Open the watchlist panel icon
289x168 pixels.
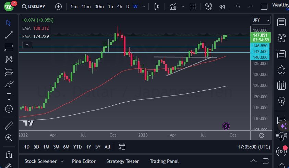tap(281, 23)
